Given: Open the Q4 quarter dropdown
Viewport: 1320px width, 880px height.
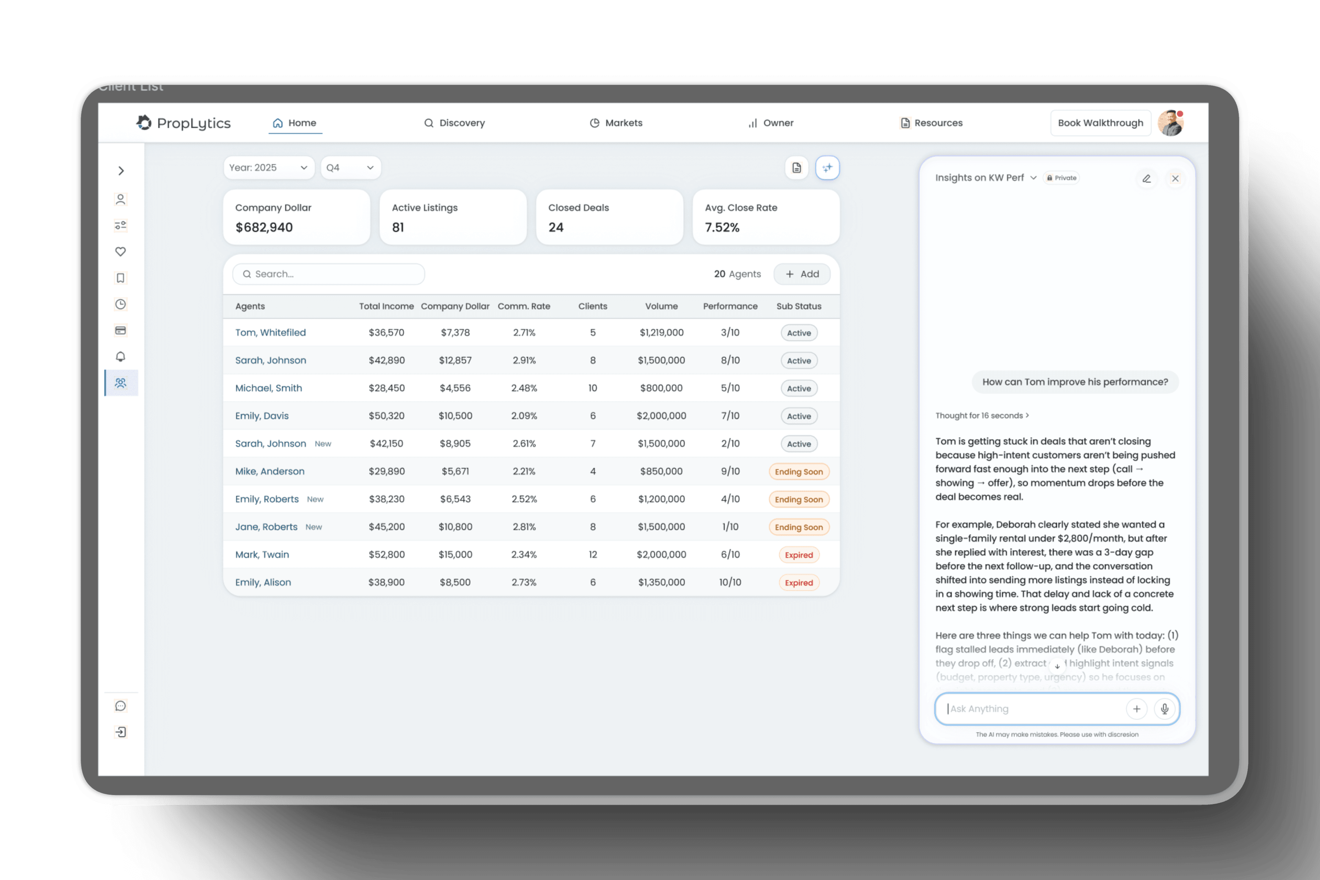Looking at the screenshot, I should pyautogui.click(x=350, y=167).
